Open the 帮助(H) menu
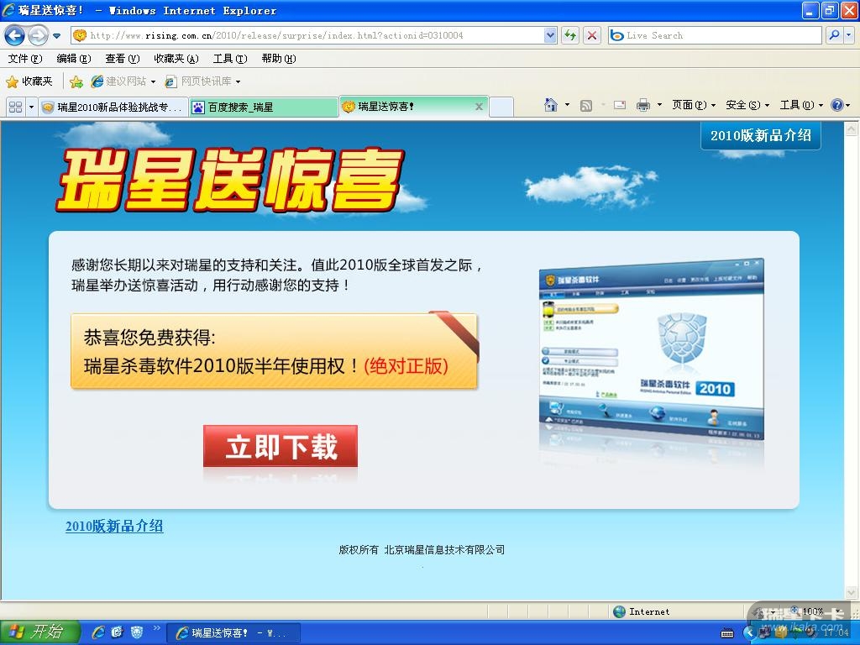The height and width of the screenshot is (645, 860). point(279,59)
